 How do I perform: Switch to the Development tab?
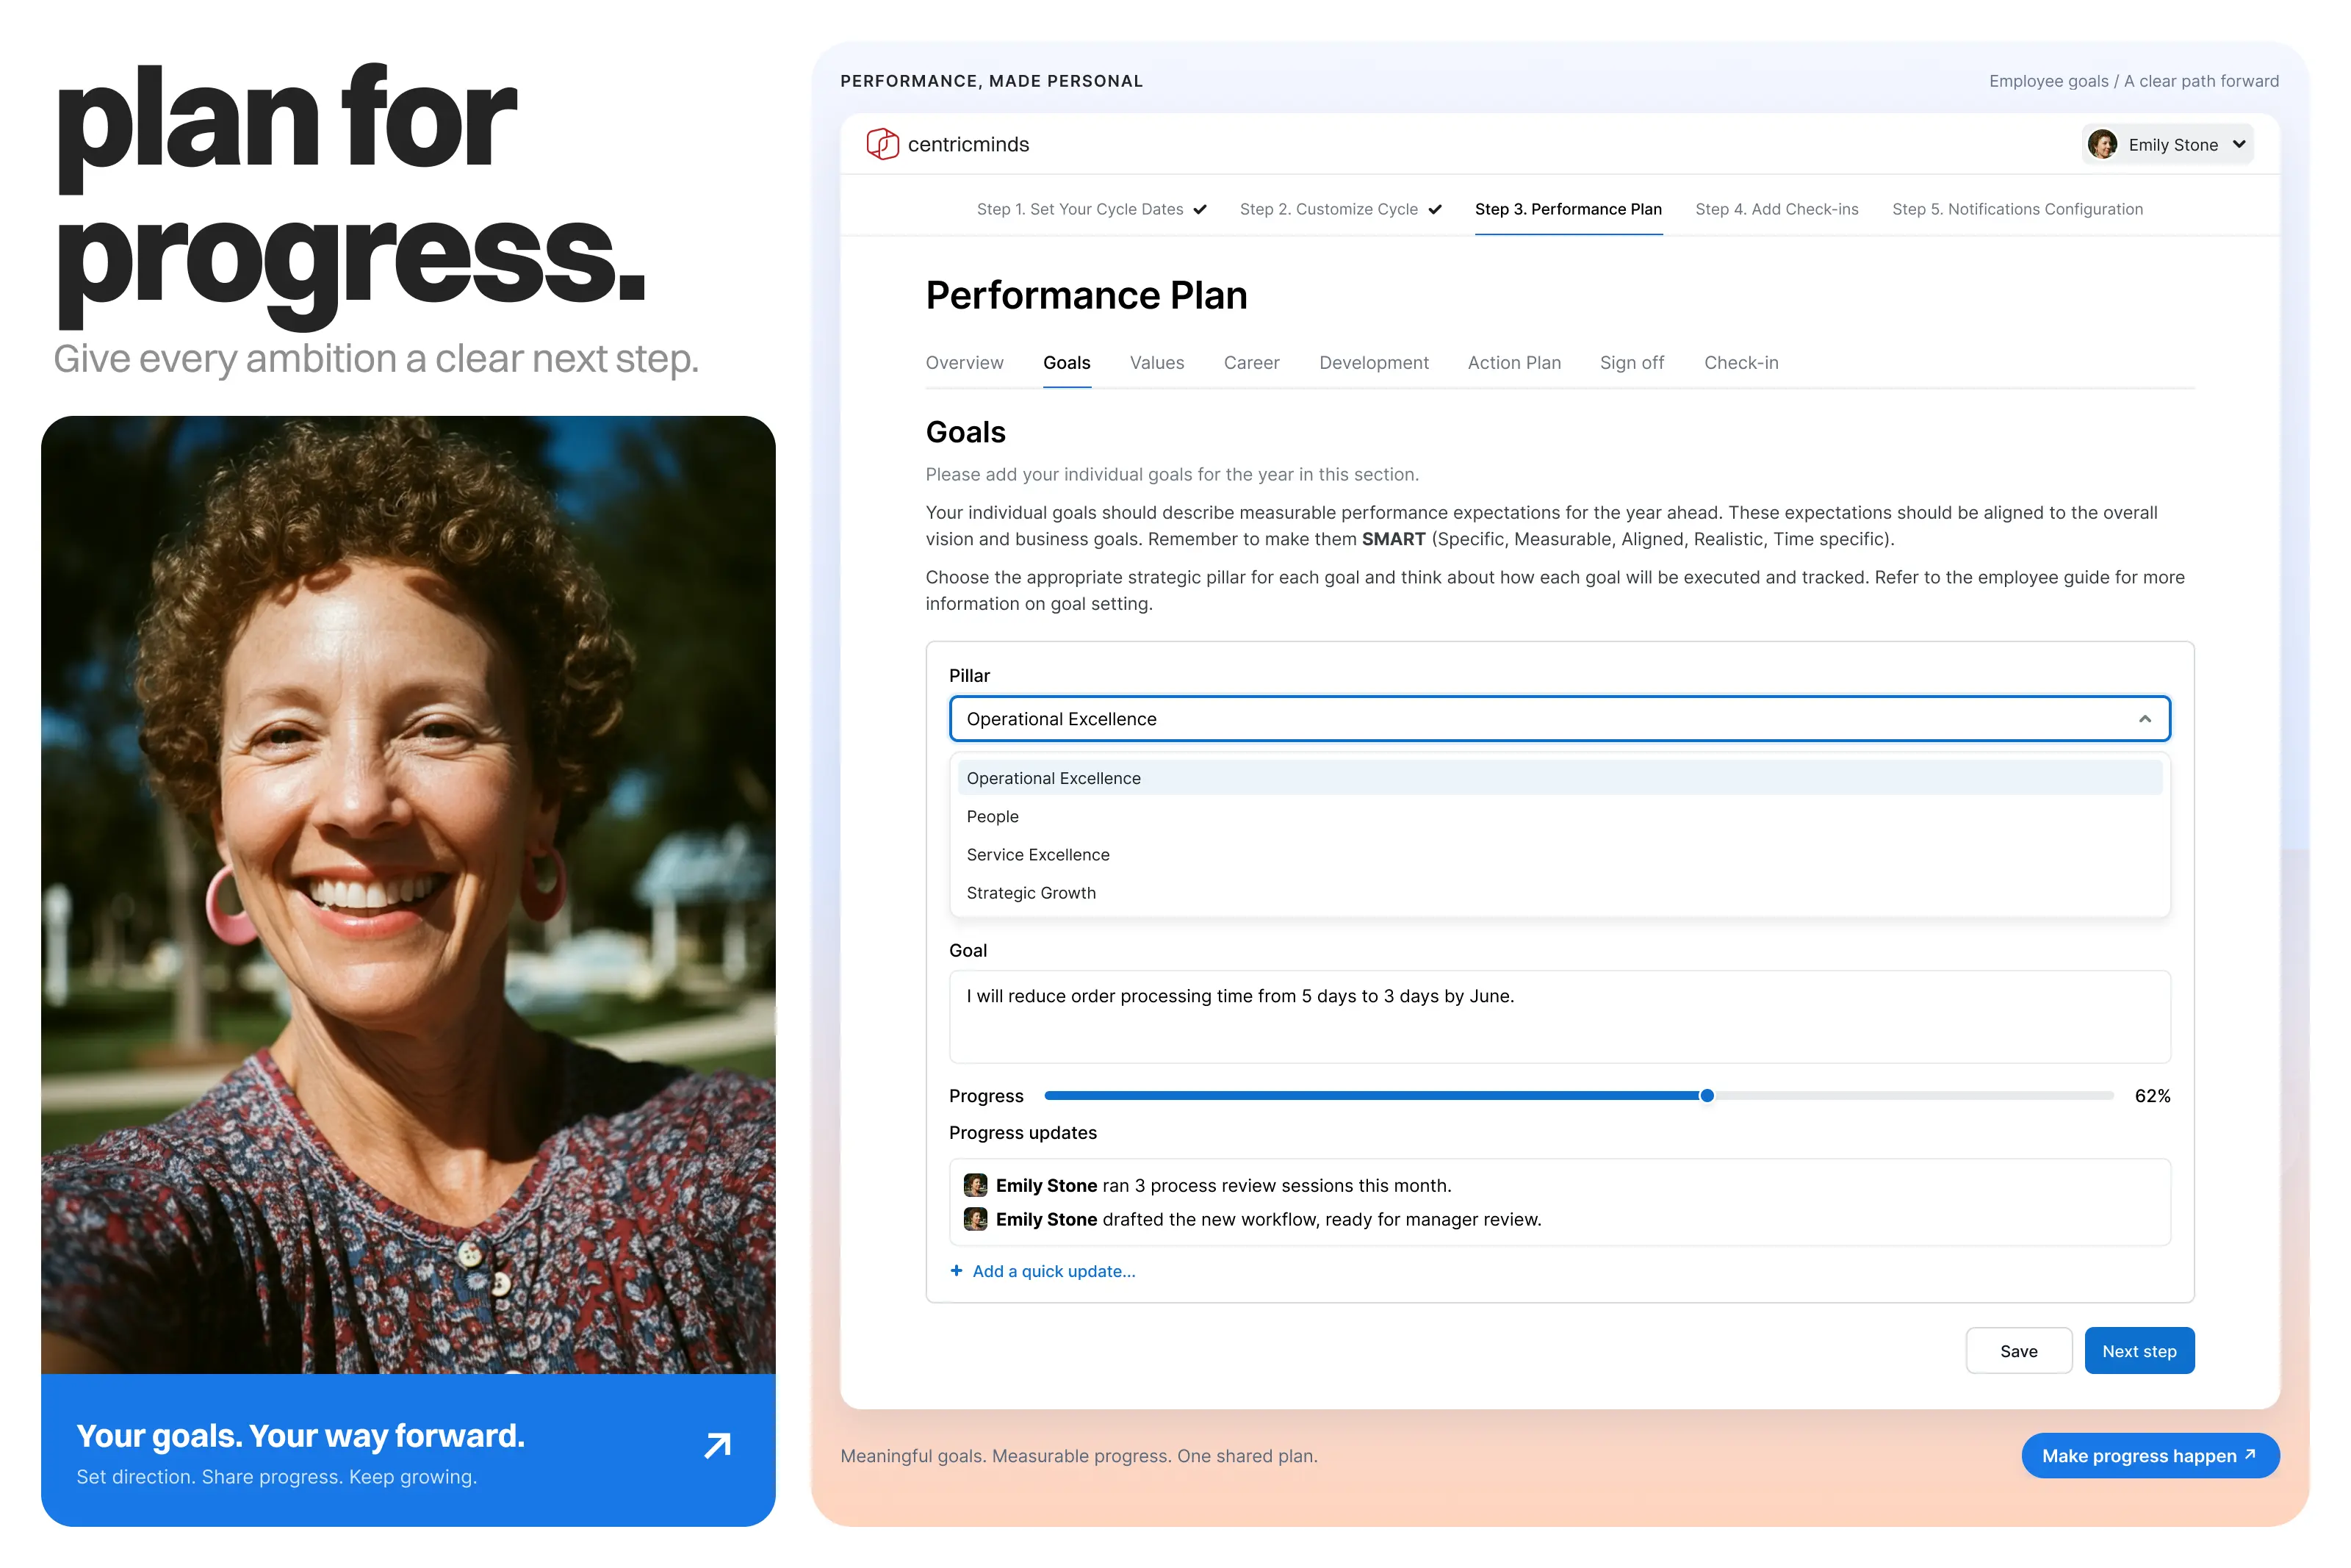pyautogui.click(x=1373, y=362)
